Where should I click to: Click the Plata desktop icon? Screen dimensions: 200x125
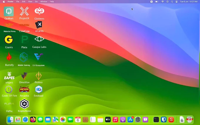pyautogui.click(x=24, y=39)
